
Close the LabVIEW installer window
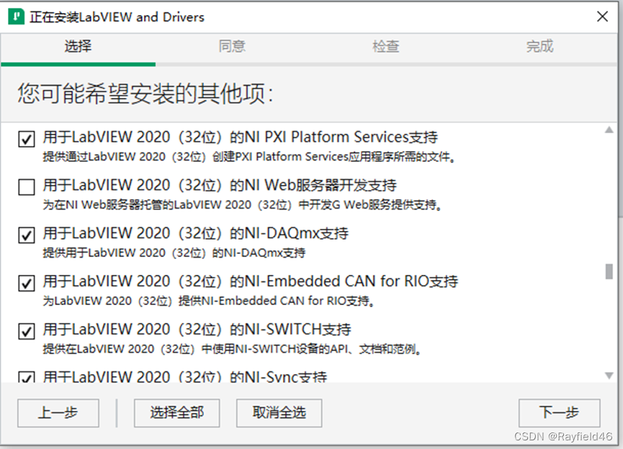tap(603, 16)
